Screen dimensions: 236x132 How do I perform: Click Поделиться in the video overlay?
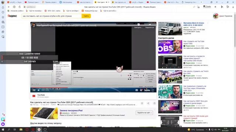click(150, 26)
